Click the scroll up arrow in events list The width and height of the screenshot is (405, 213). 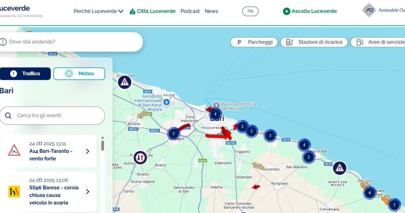click(x=103, y=138)
